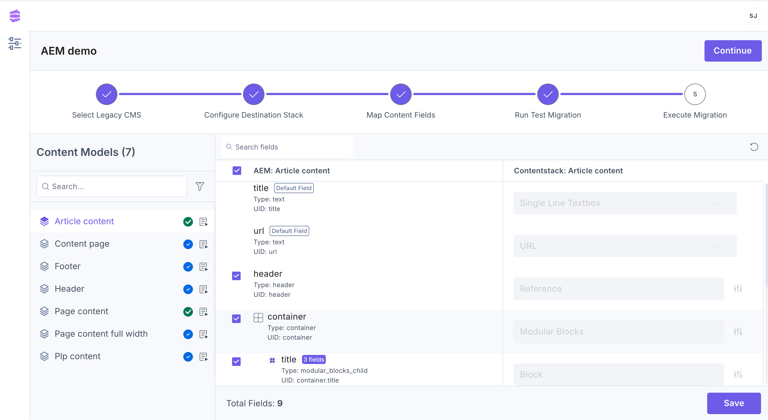The height and width of the screenshot is (420, 768).
Task: Click the Continue button
Action: tap(733, 51)
